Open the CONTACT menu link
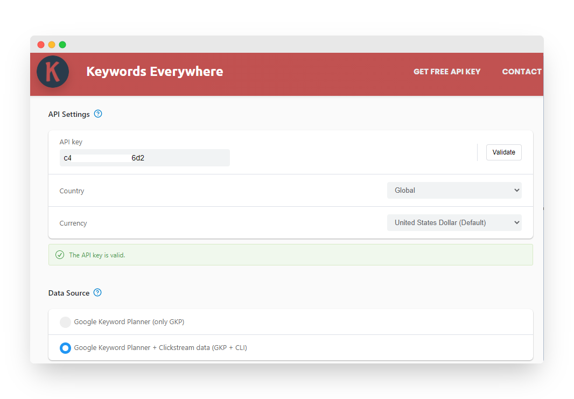Image resolution: width=574 pixels, height=399 pixels. [522, 72]
